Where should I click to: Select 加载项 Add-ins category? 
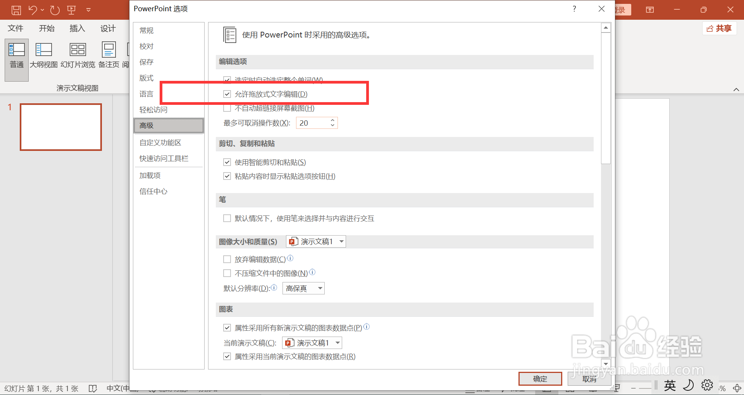[x=169, y=175]
